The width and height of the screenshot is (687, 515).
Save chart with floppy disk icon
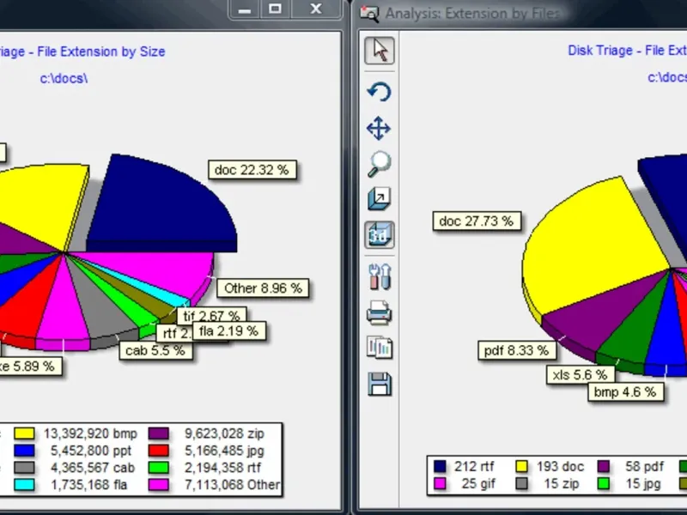point(380,385)
